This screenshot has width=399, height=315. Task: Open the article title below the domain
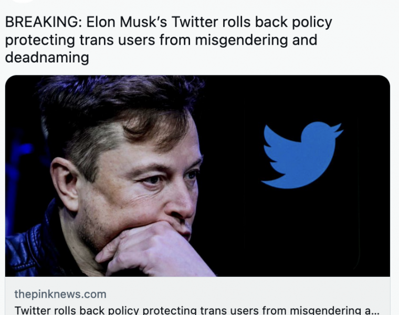pyautogui.click(x=195, y=310)
